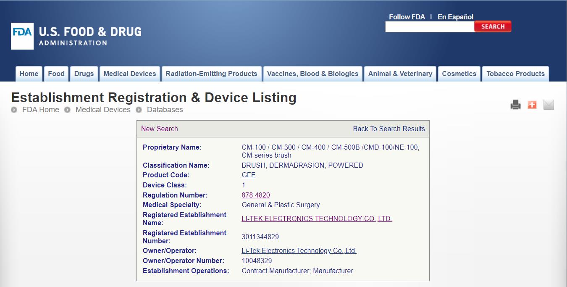
Task: Click the printer icon
Action: [x=515, y=105]
